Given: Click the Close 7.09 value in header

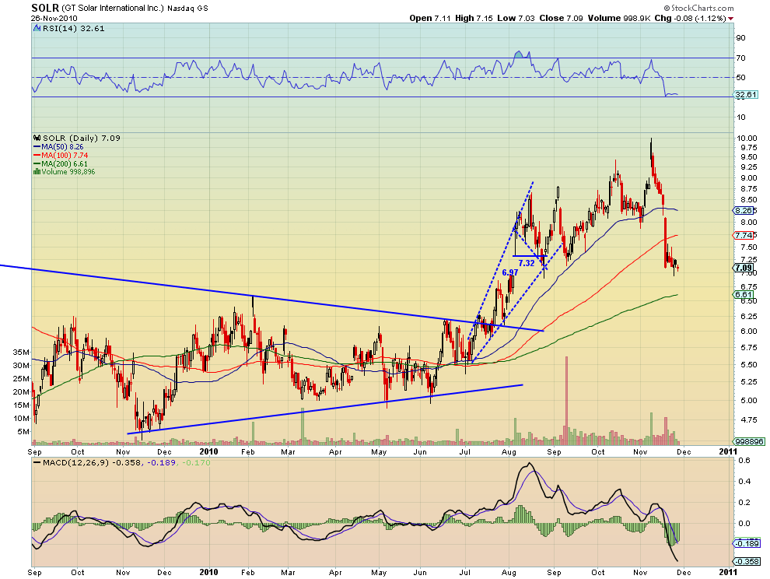Looking at the screenshot, I should (x=561, y=18).
